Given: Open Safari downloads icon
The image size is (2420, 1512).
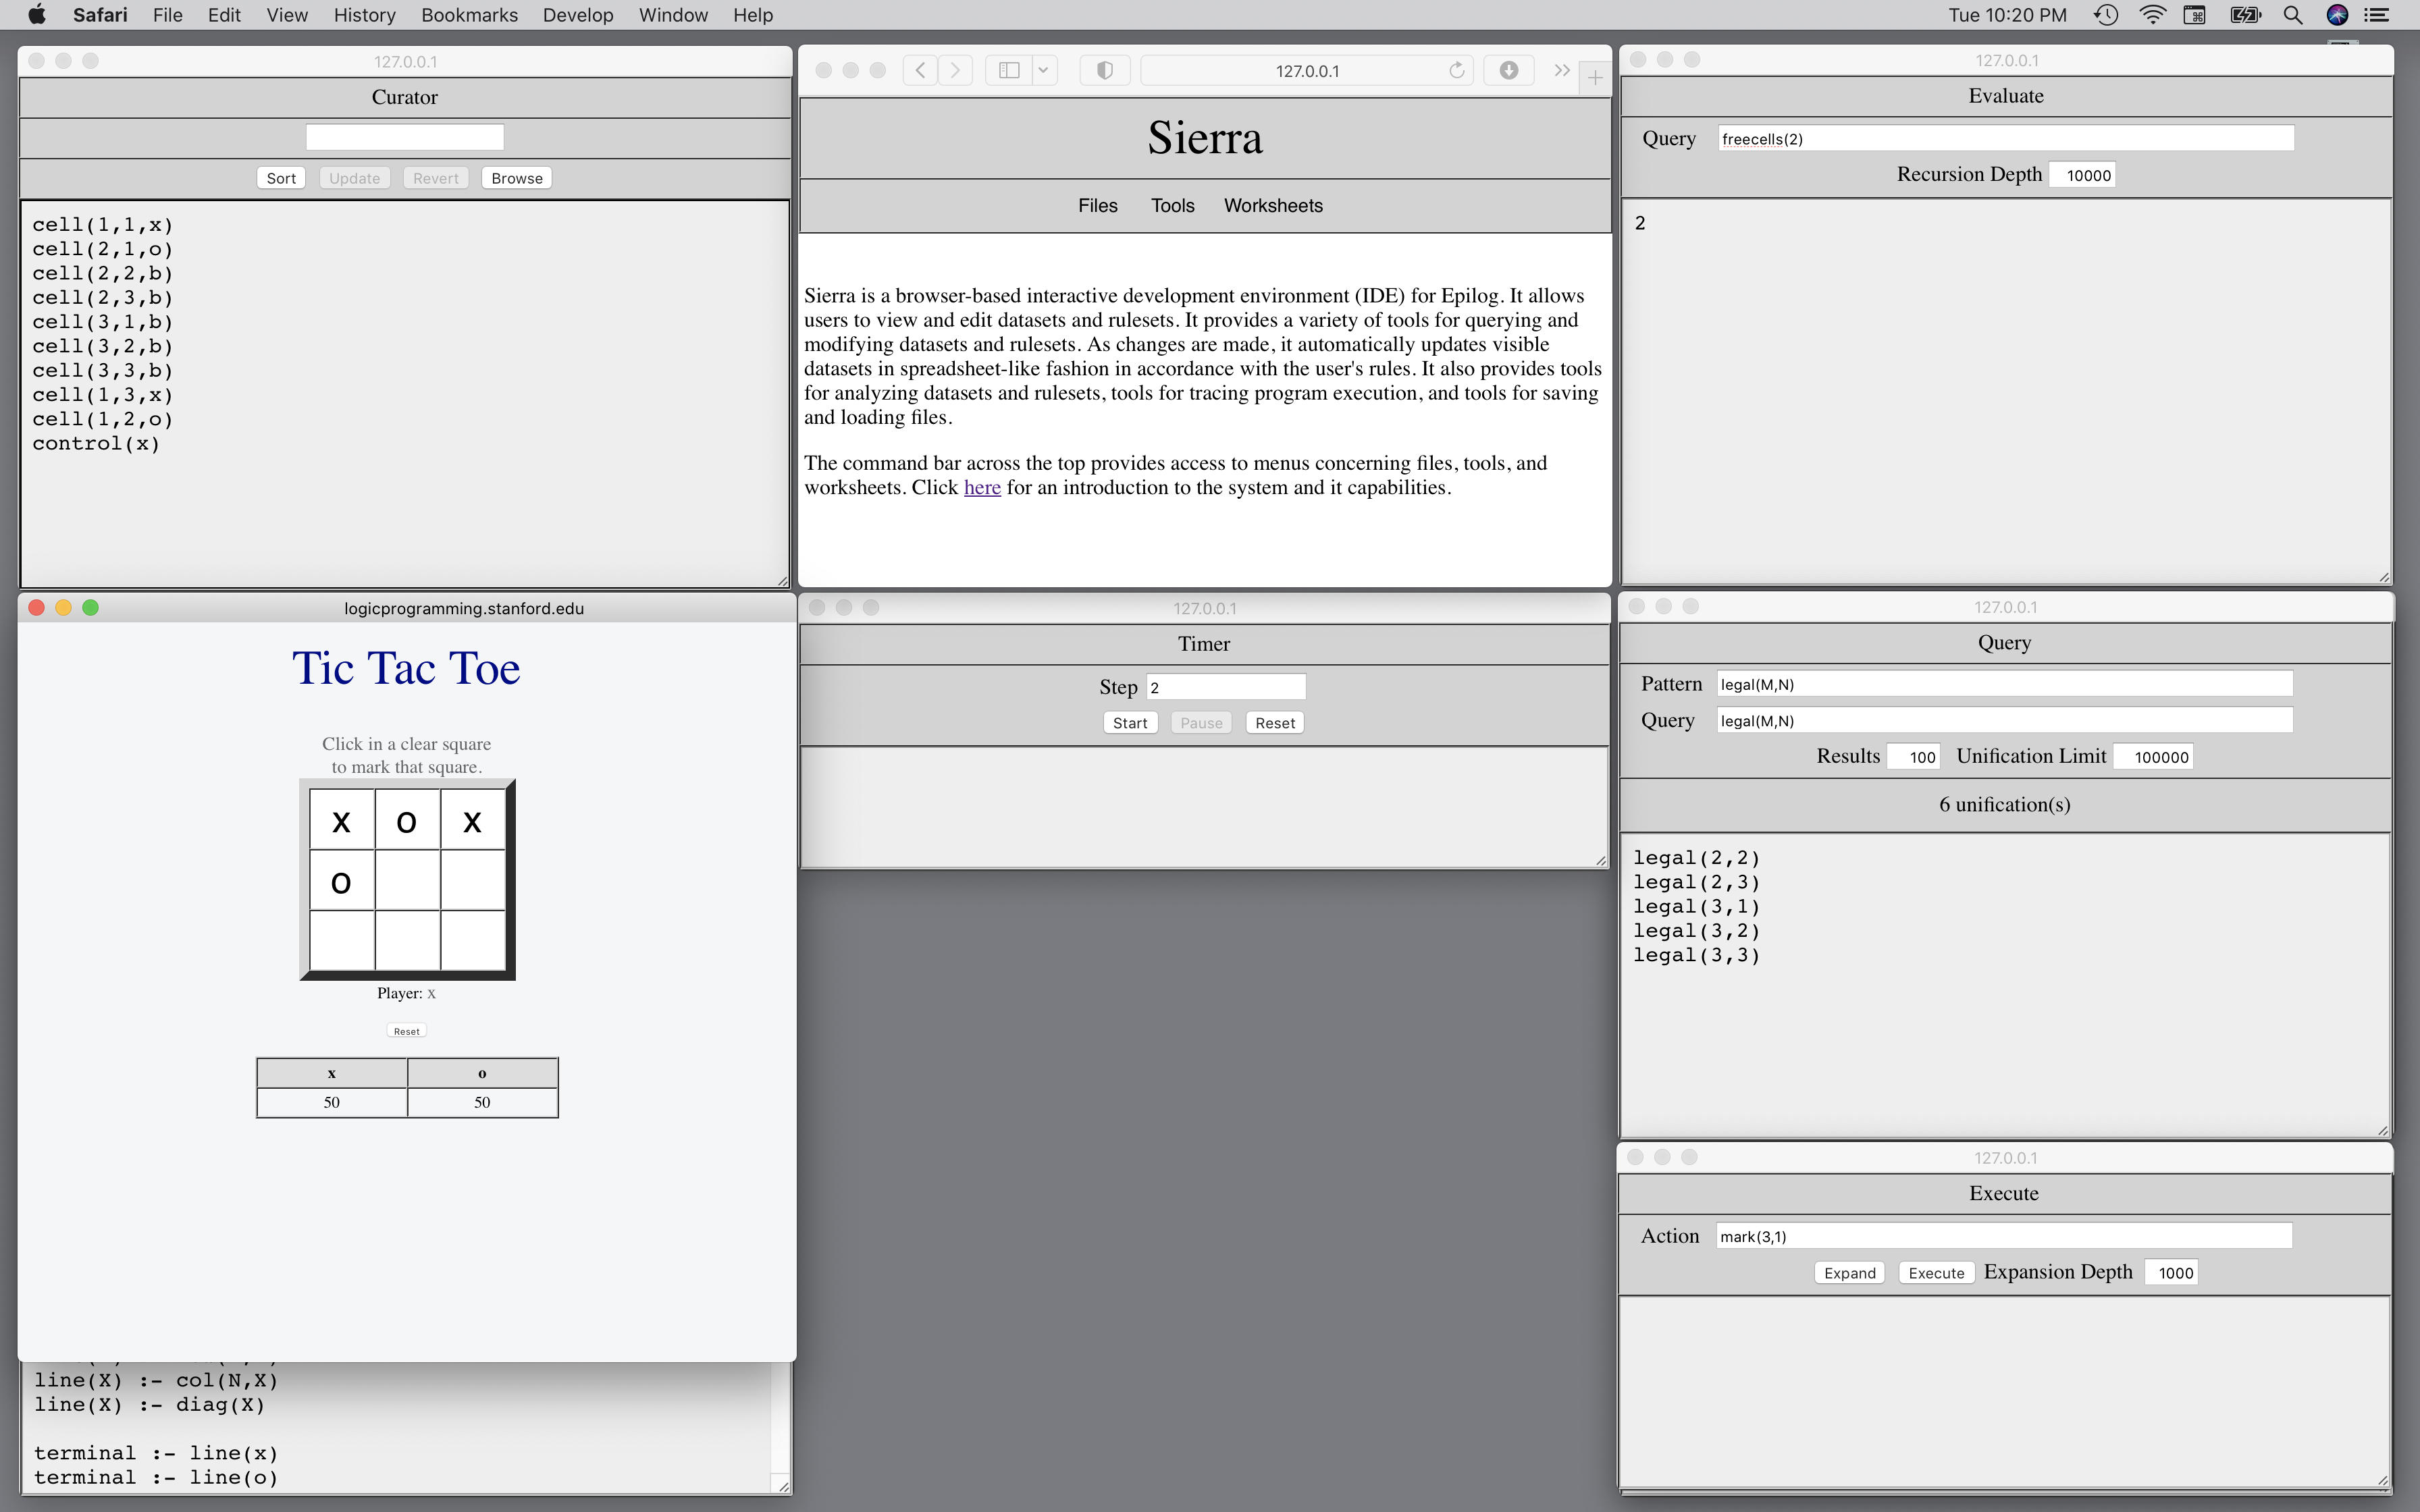Looking at the screenshot, I should [1509, 70].
